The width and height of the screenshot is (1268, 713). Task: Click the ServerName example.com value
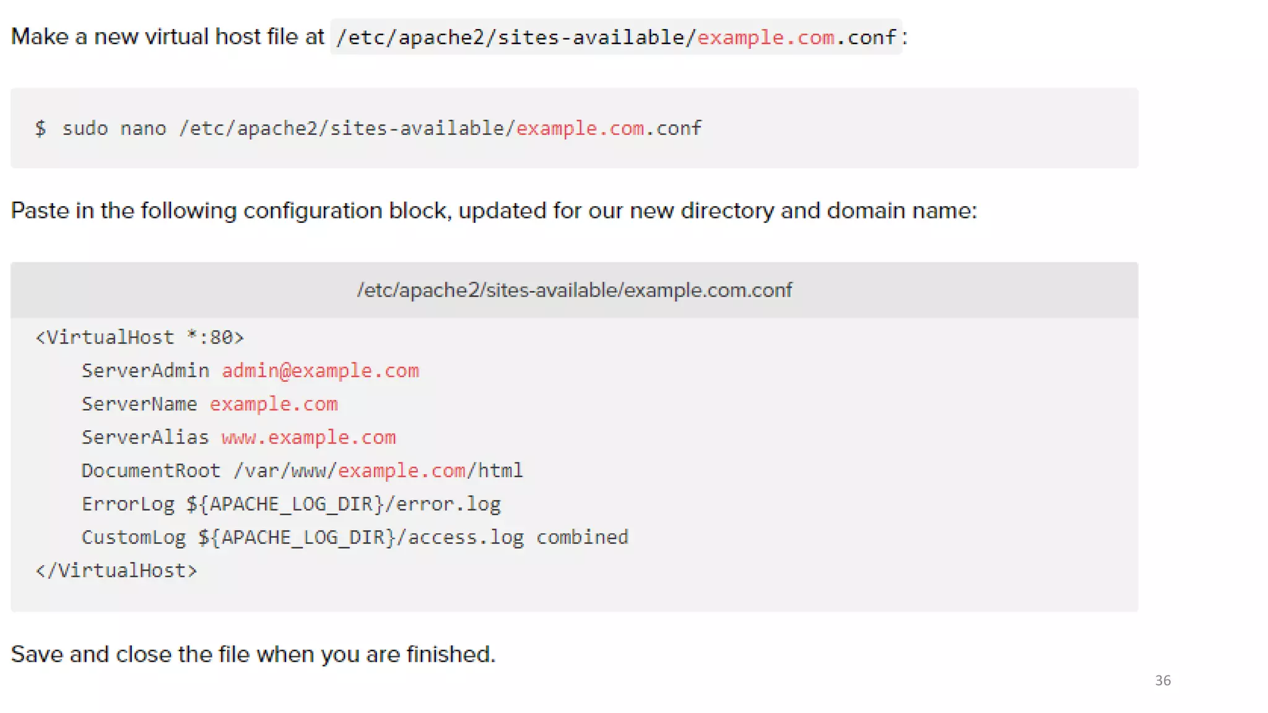click(273, 404)
